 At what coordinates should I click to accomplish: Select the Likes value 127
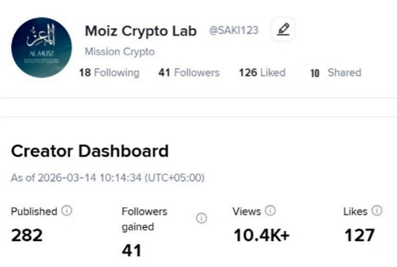coord(359,235)
